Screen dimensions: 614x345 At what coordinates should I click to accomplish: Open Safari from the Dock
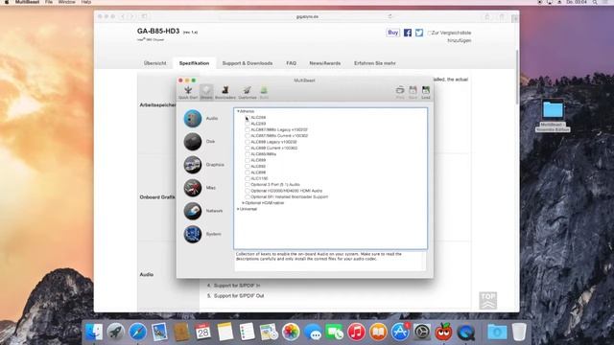137,333
